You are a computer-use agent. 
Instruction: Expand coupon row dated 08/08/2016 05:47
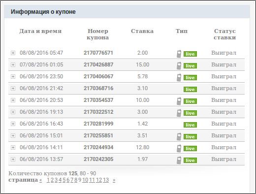[x=13, y=53]
